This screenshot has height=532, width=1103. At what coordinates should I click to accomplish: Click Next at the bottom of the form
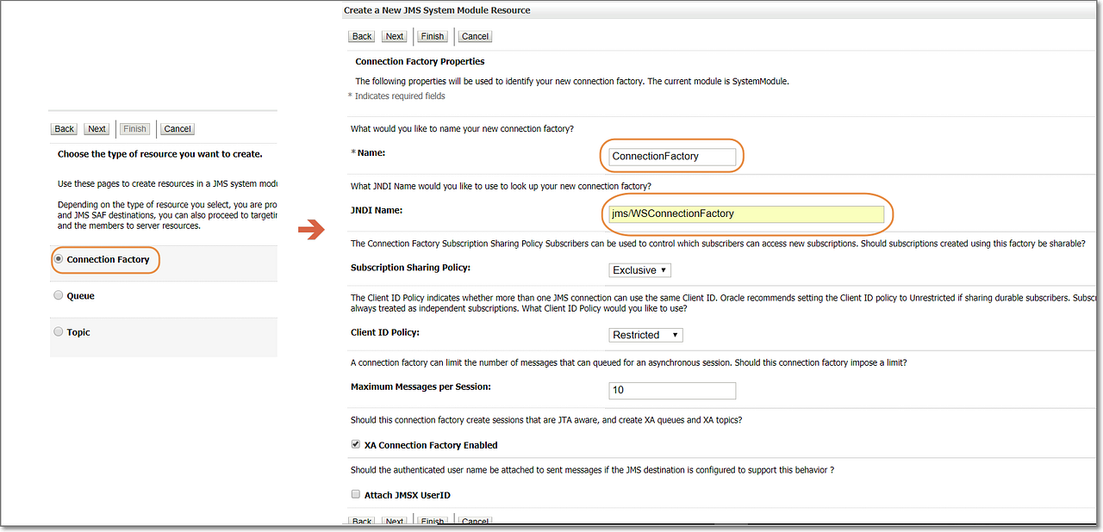(x=394, y=521)
